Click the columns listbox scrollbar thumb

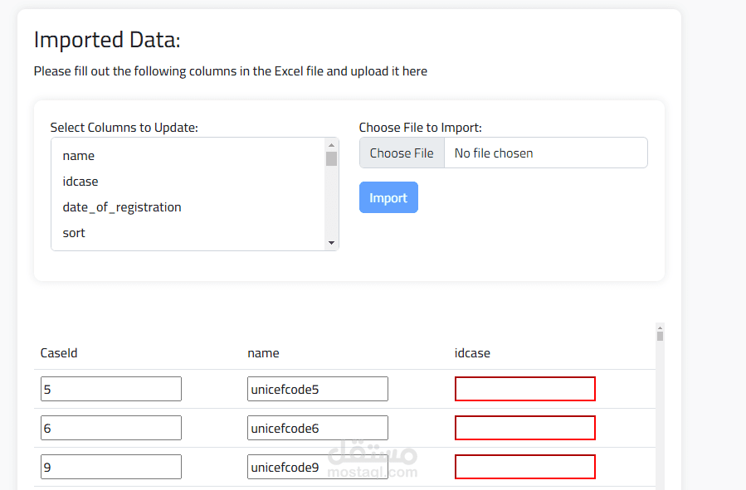[331, 158]
